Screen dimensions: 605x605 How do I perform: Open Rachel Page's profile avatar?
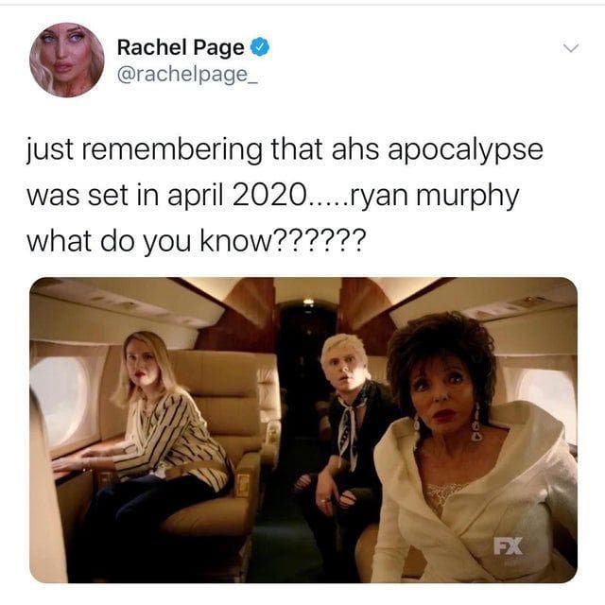click(x=67, y=60)
